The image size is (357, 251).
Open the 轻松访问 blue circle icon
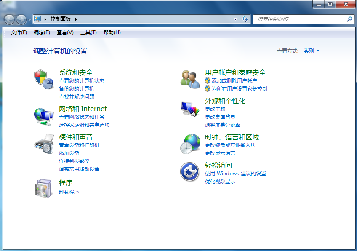(189, 172)
